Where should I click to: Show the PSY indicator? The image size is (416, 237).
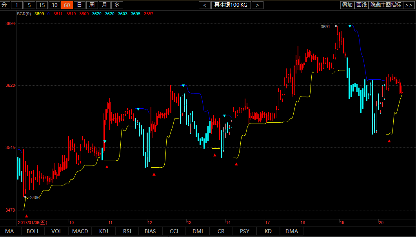coord(245,231)
